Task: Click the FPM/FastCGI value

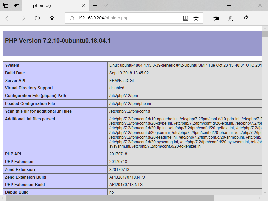Action: (x=121, y=81)
